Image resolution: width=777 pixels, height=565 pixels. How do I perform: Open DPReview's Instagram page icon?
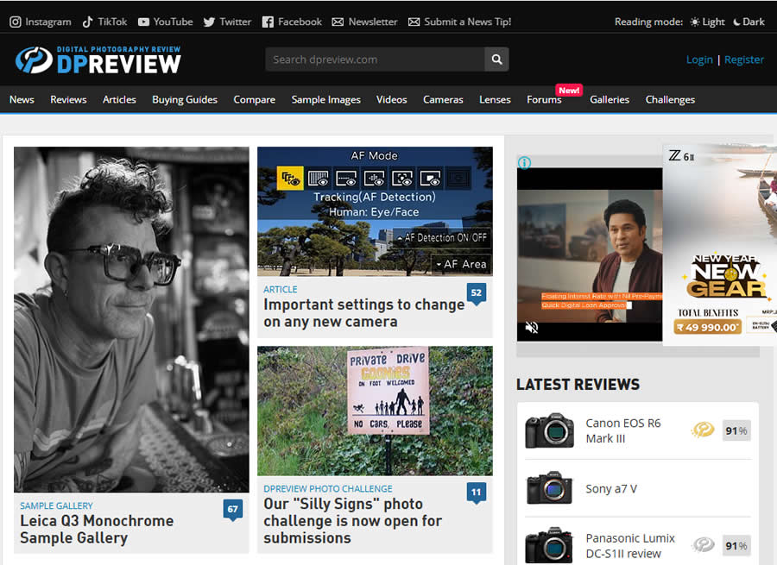click(14, 22)
